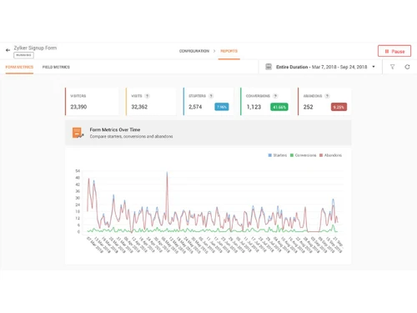Toggle the Abandons legend swatch
The width and height of the screenshot is (417, 313).
pos(321,155)
